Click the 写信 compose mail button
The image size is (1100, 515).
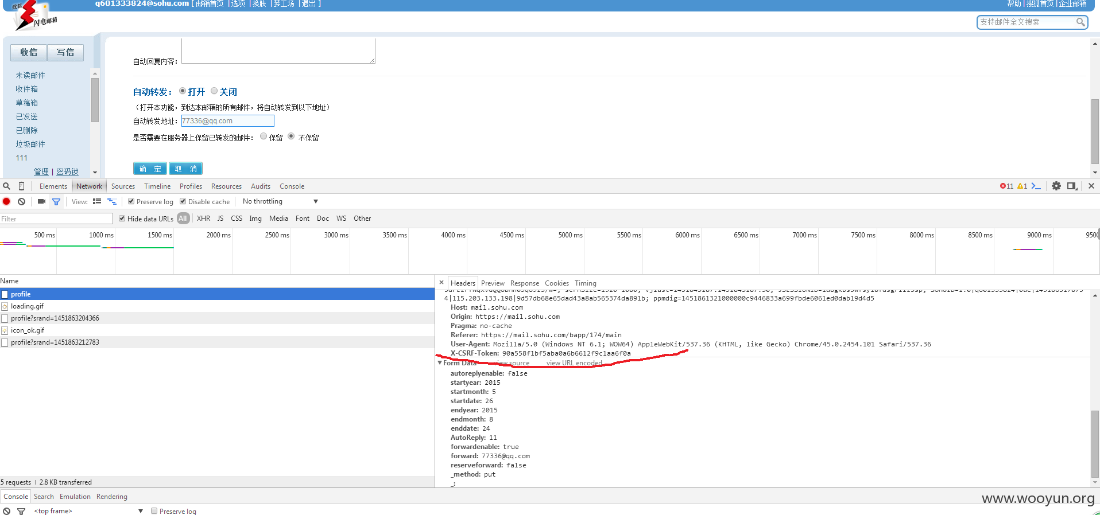[x=65, y=52]
